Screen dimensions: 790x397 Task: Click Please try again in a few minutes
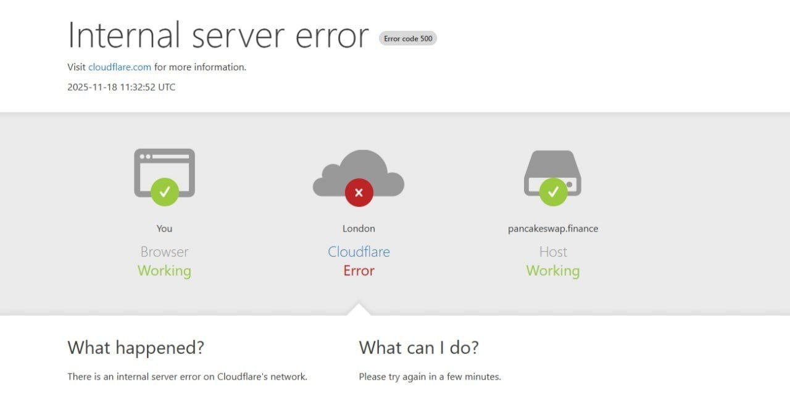tap(430, 376)
